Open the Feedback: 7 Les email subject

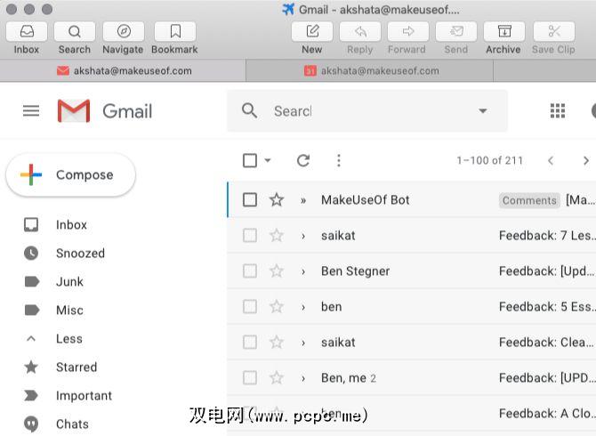(546, 236)
